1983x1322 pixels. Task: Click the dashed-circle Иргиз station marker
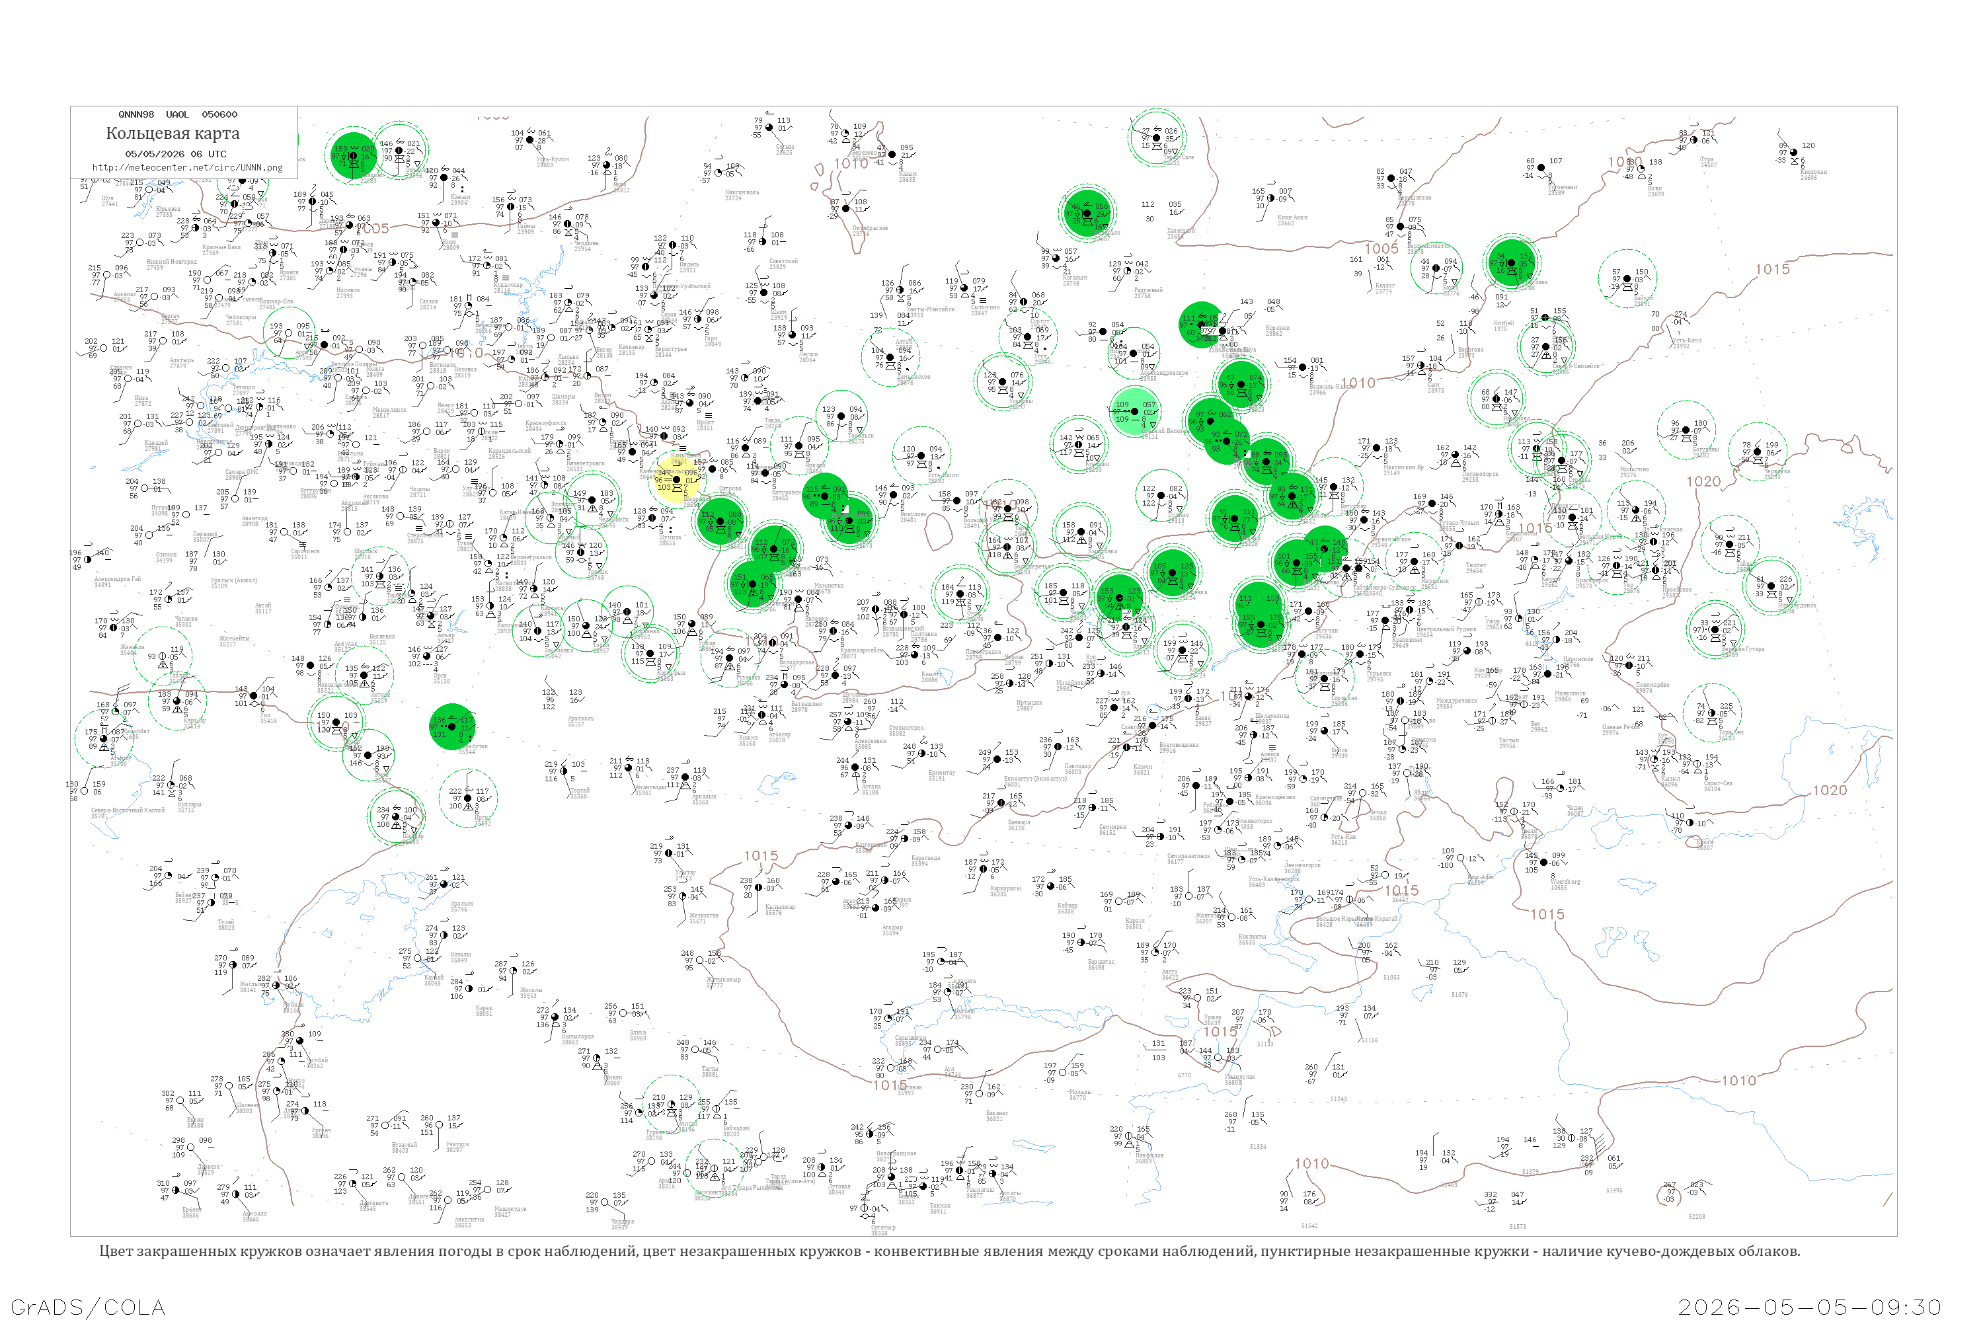tap(468, 798)
